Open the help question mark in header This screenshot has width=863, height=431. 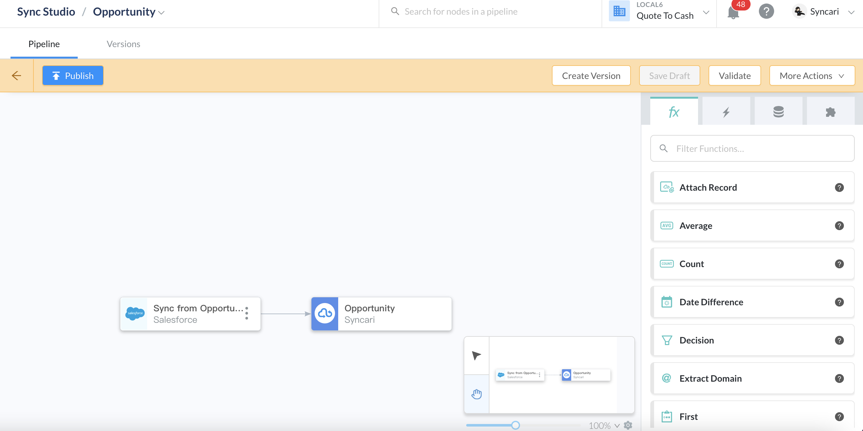(x=766, y=11)
